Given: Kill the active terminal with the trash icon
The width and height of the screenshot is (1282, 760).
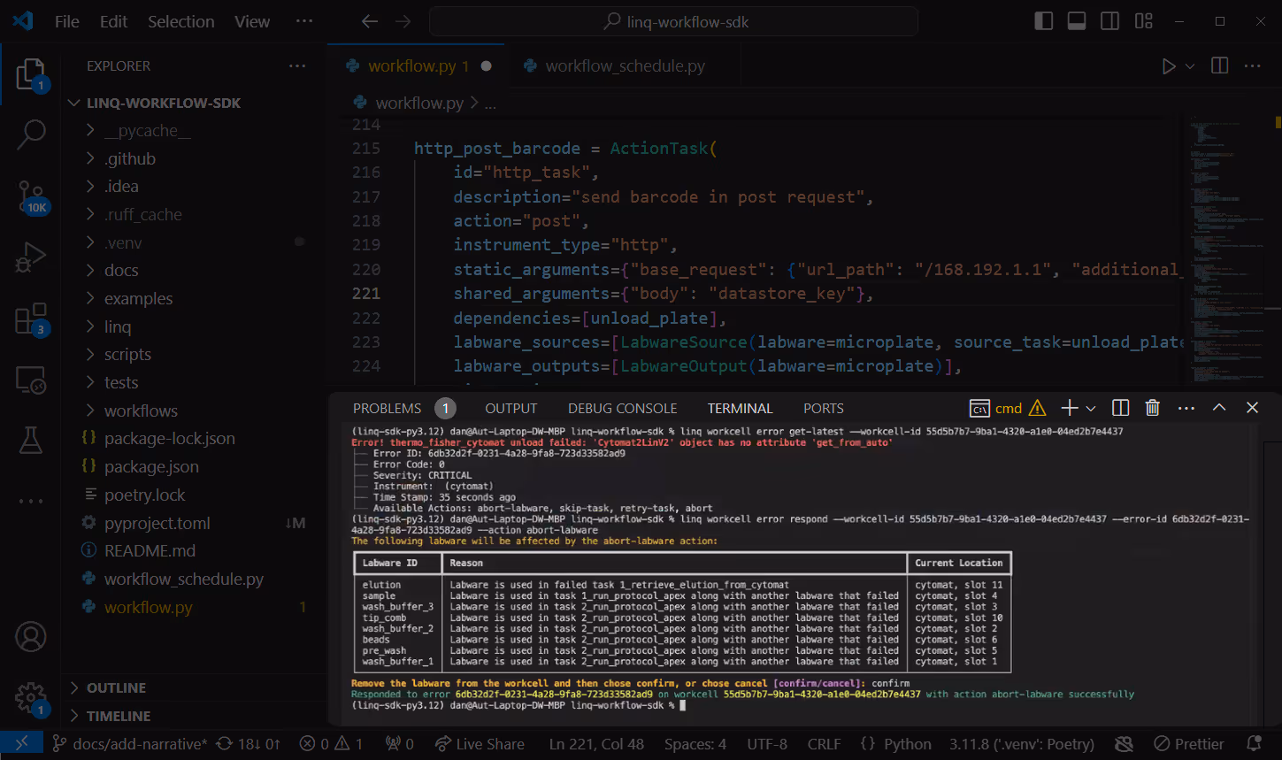Looking at the screenshot, I should click(x=1152, y=408).
